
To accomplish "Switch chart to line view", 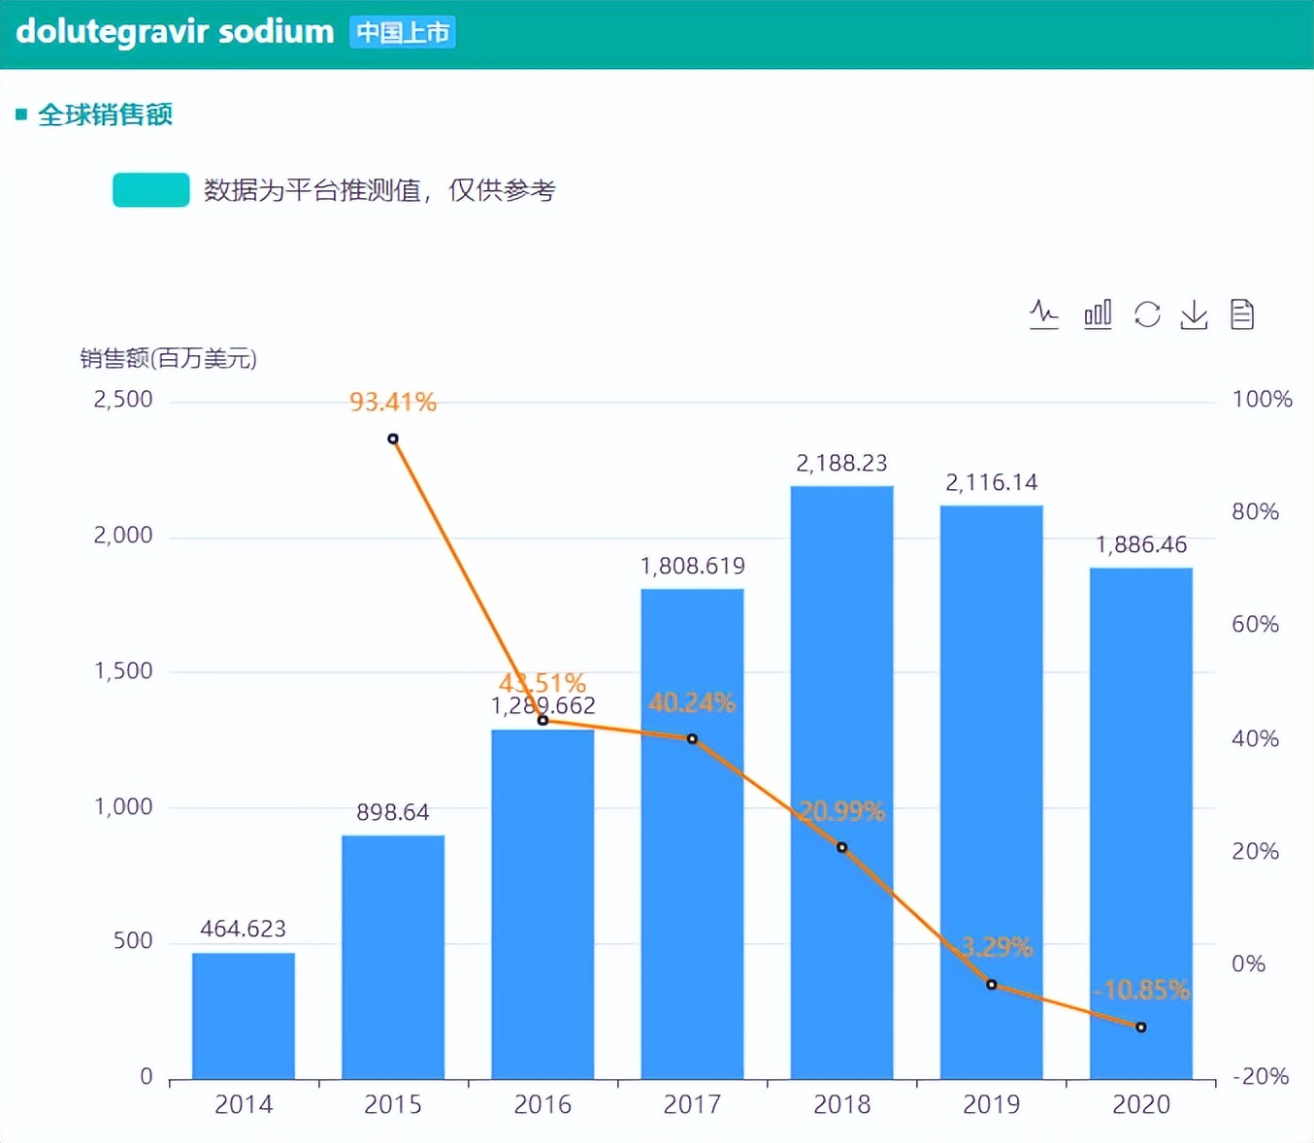I will tap(1044, 314).
